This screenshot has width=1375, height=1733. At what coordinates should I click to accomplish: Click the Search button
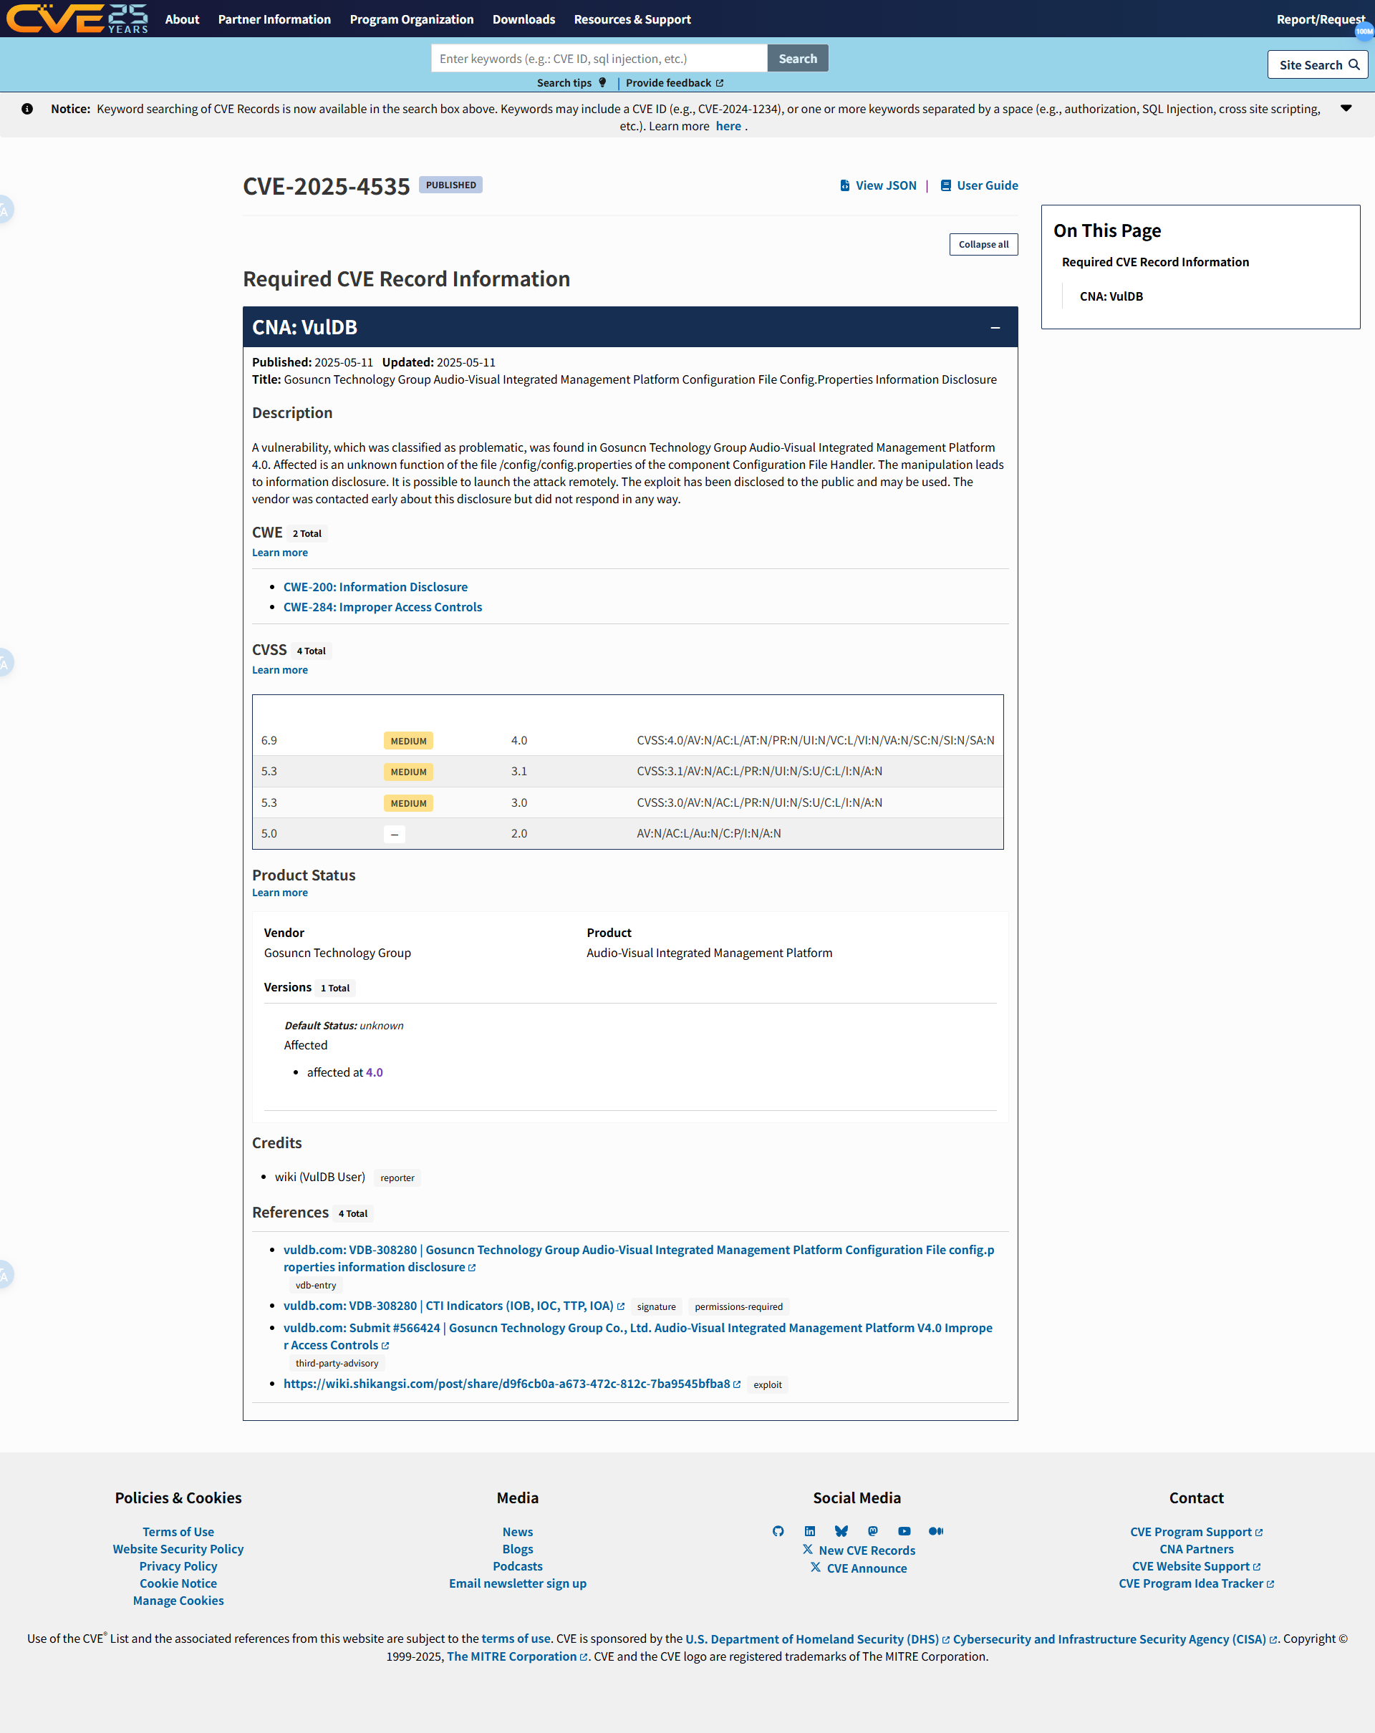798,58
